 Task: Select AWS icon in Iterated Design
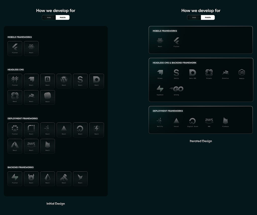(209, 120)
